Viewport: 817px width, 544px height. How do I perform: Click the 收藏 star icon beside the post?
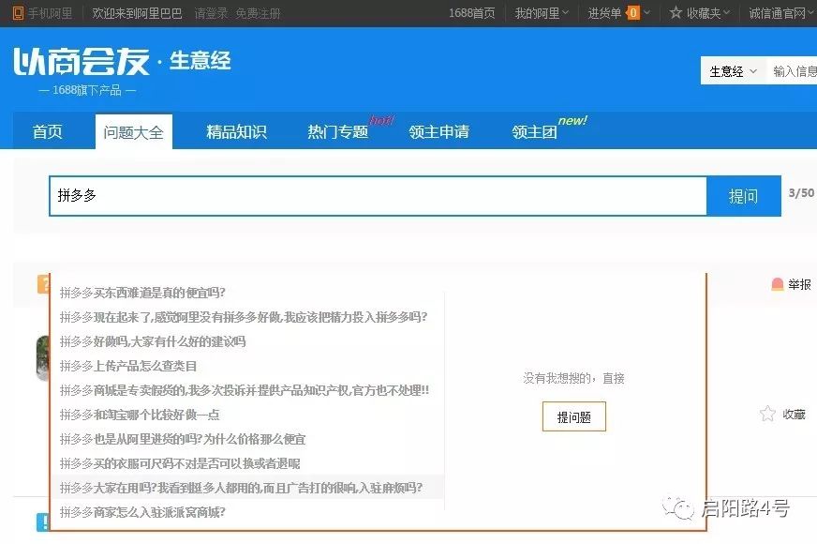767,414
